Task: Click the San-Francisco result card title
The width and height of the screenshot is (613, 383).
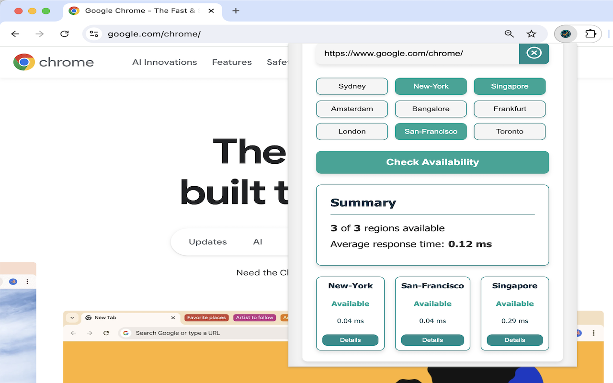Action: point(432,286)
